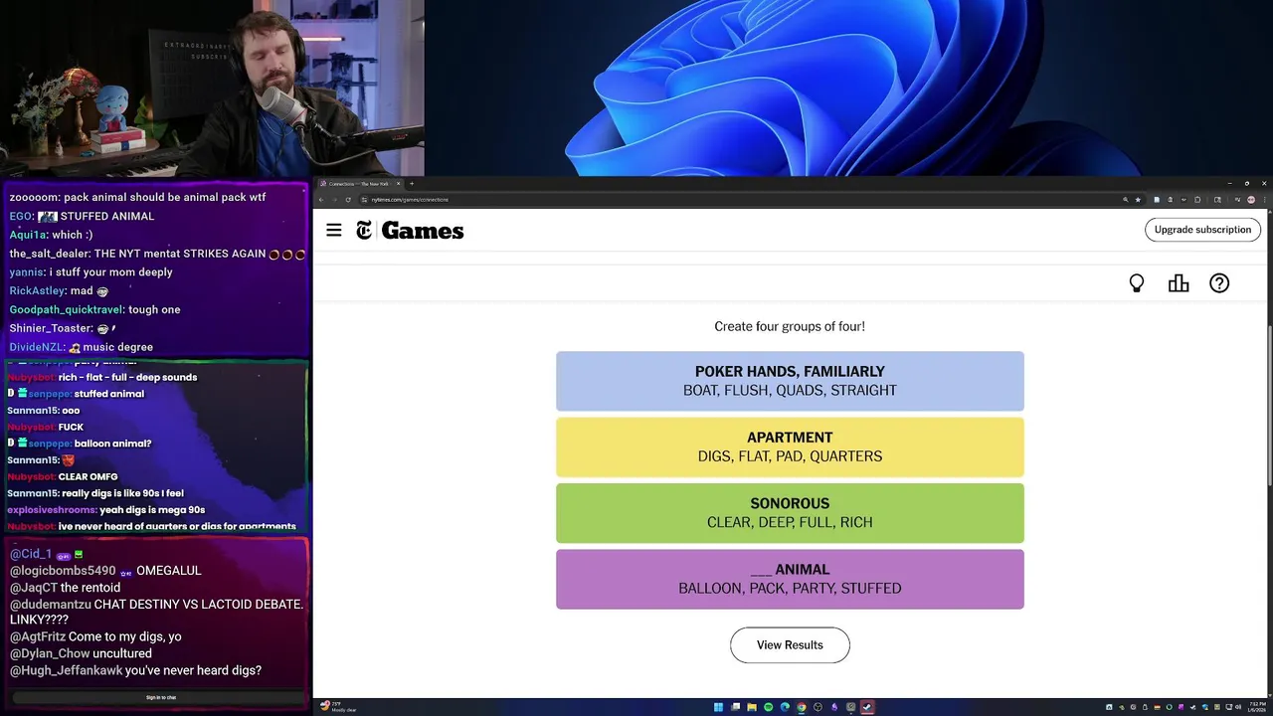The height and width of the screenshot is (716, 1273).
Task: Click the 'Create four groups of four!' text
Action: click(790, 326)
